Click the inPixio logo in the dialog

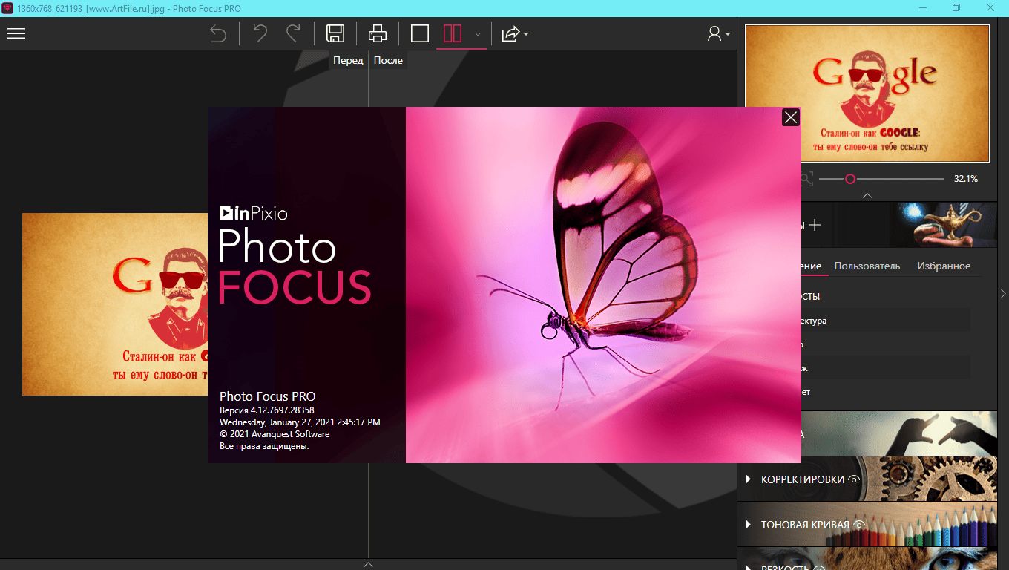point(253,214)
